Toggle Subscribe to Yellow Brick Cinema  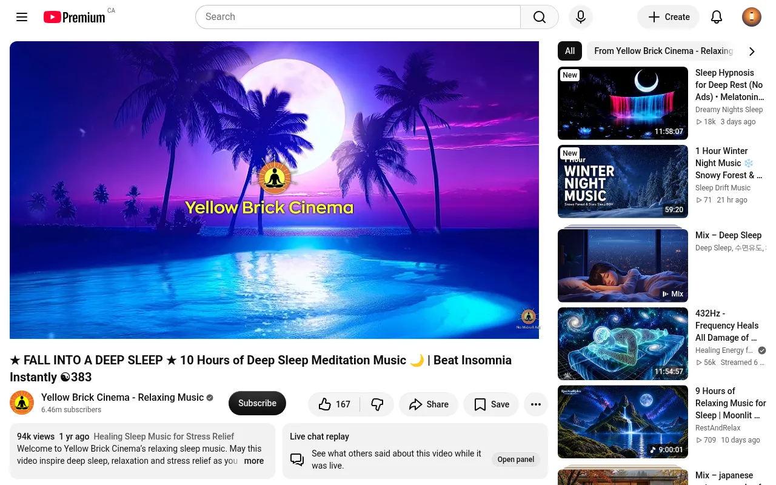(x=257, y=403)
